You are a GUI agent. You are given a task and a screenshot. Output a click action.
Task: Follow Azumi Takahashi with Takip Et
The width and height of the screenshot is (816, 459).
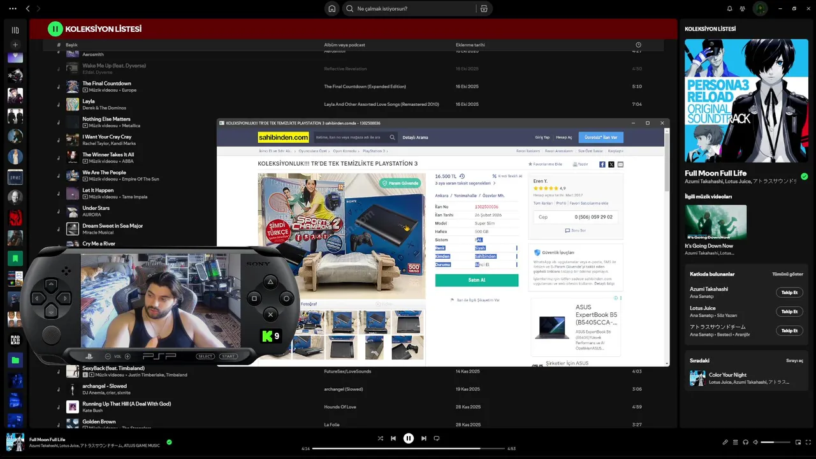click(x=789, y=293)
